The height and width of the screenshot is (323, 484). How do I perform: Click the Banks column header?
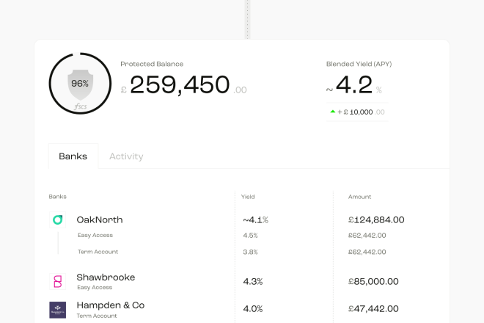pos(58,197)
